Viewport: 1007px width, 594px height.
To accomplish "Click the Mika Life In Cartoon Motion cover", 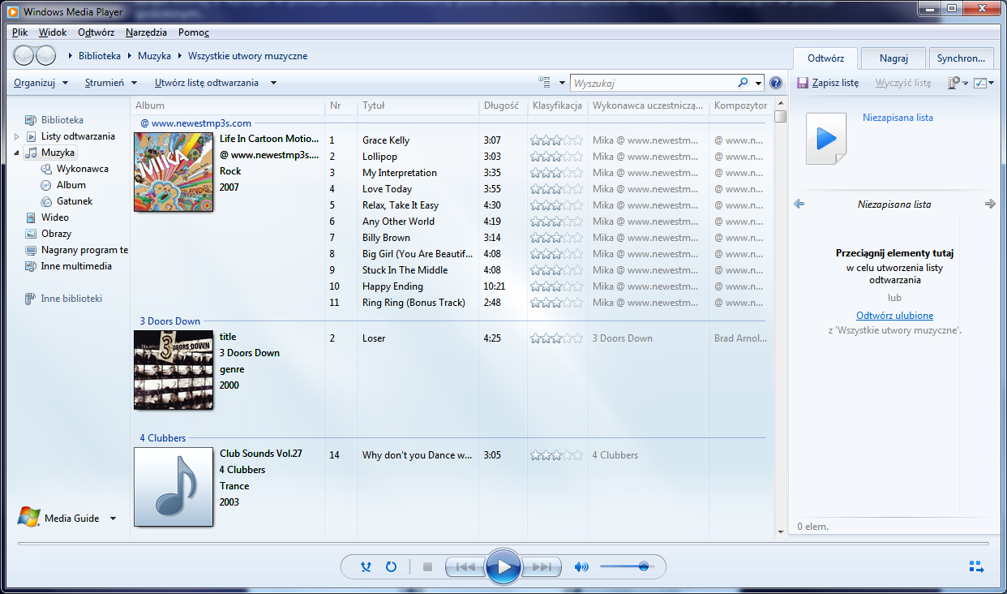I will (174, 172).
